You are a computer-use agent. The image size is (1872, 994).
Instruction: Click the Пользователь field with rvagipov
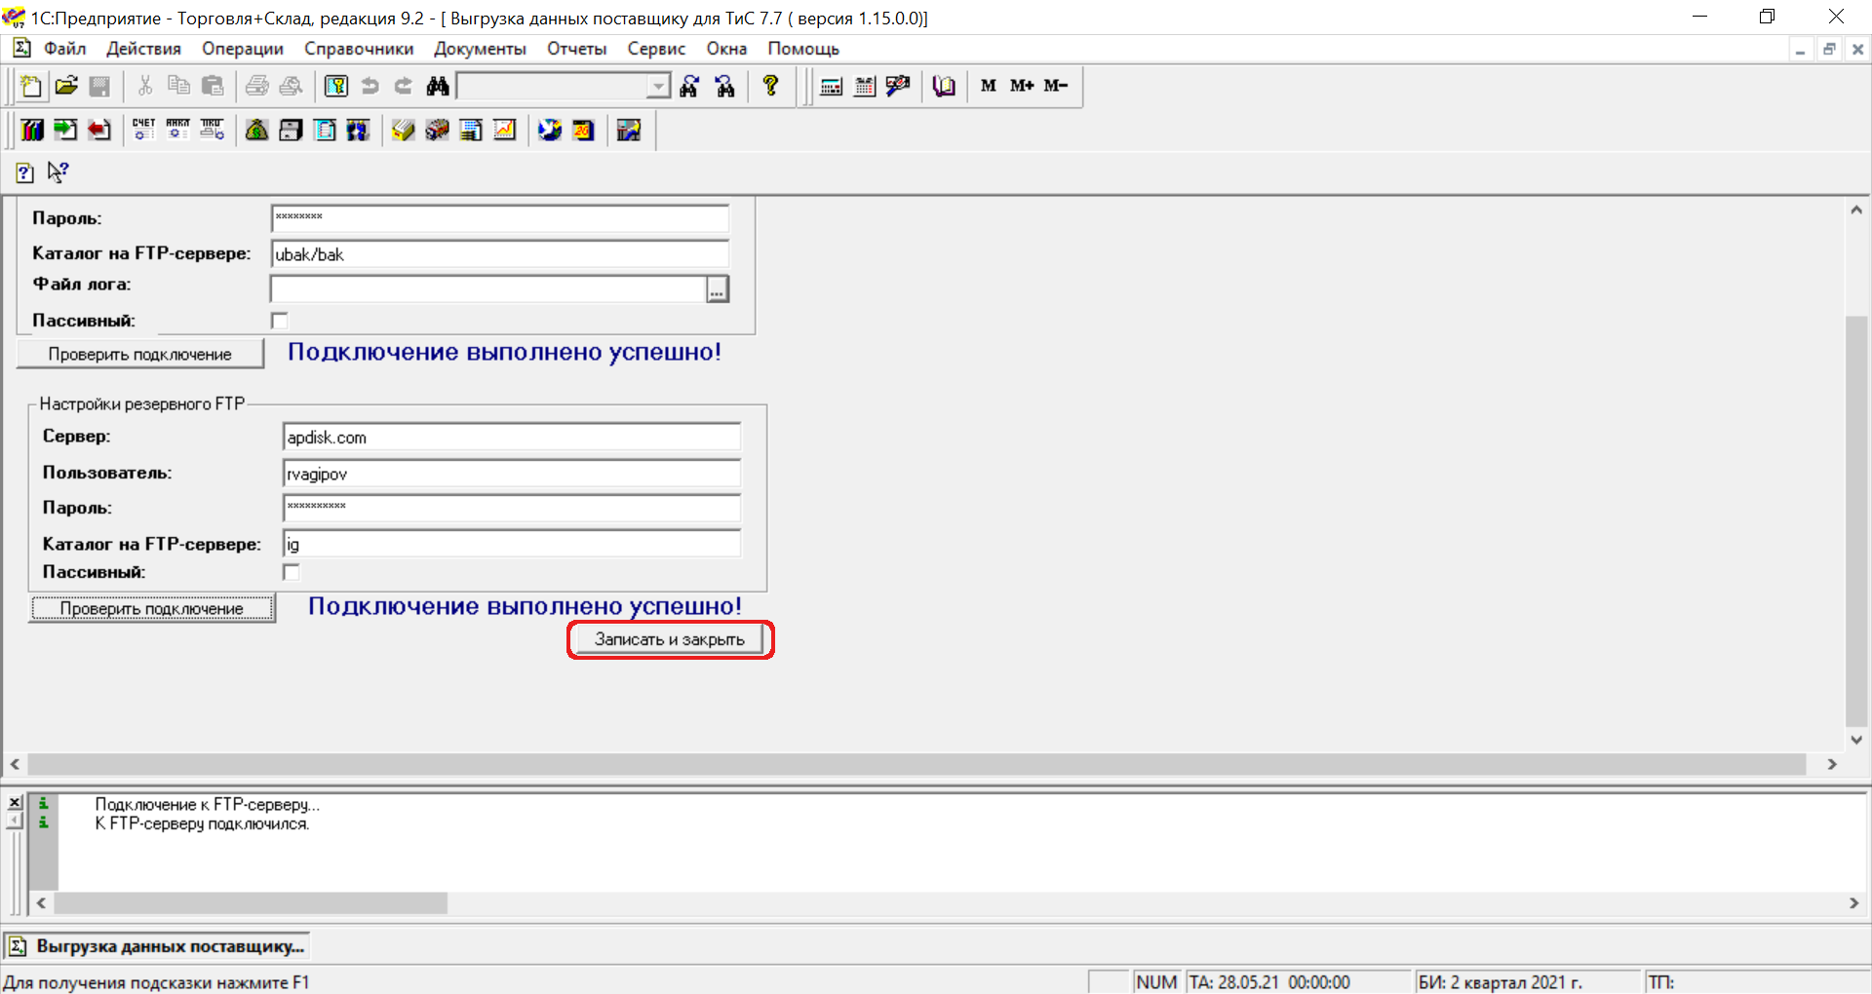(512, 474)
